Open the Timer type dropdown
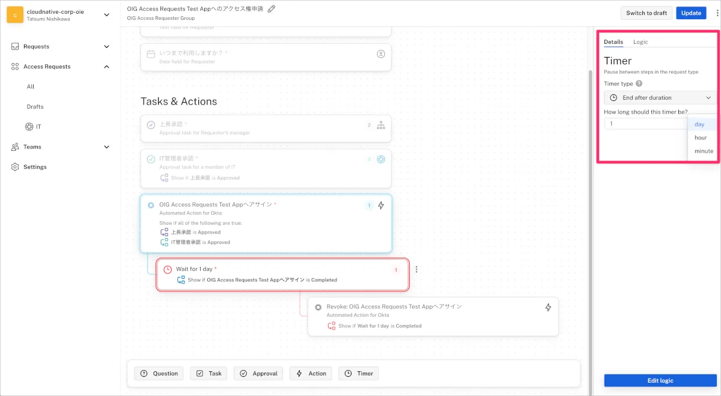Viewport: 721px width, 396px height. click(660, 97)
